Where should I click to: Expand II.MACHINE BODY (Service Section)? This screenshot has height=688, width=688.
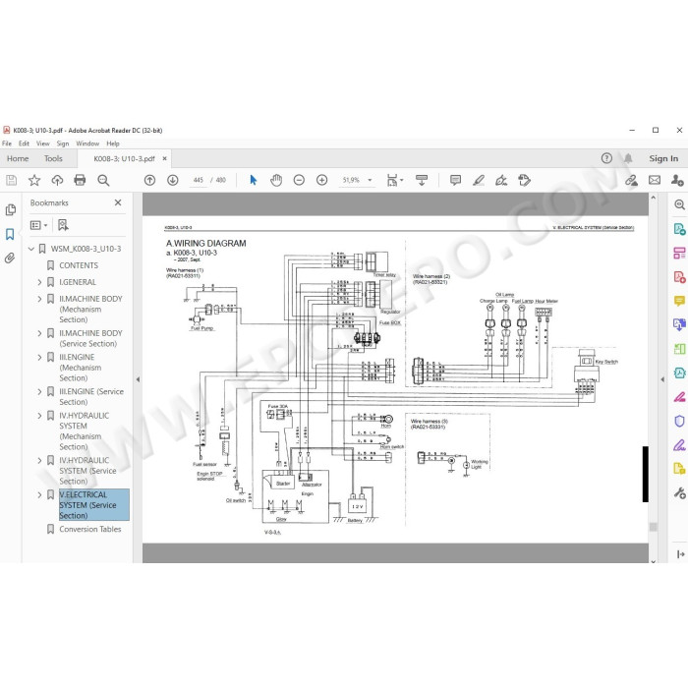pyautogui.click(x=39, y=333)
